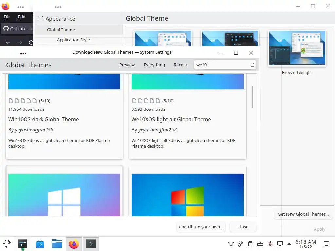This screenshot has width=335, height=251.
Task: Click author yeyushengfan258 under We10XOS-light-alt
Action: point(157,130)
